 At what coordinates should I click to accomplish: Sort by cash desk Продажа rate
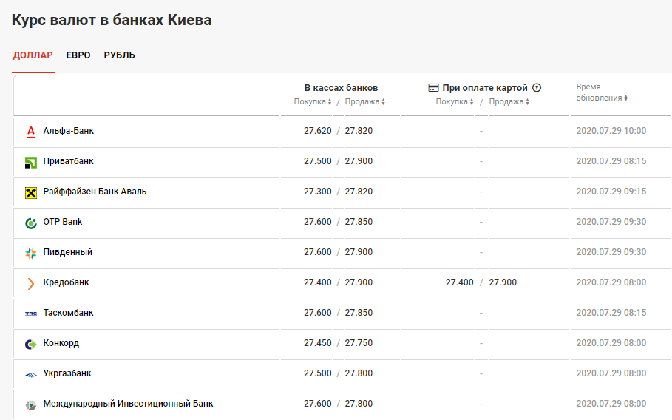365,102
